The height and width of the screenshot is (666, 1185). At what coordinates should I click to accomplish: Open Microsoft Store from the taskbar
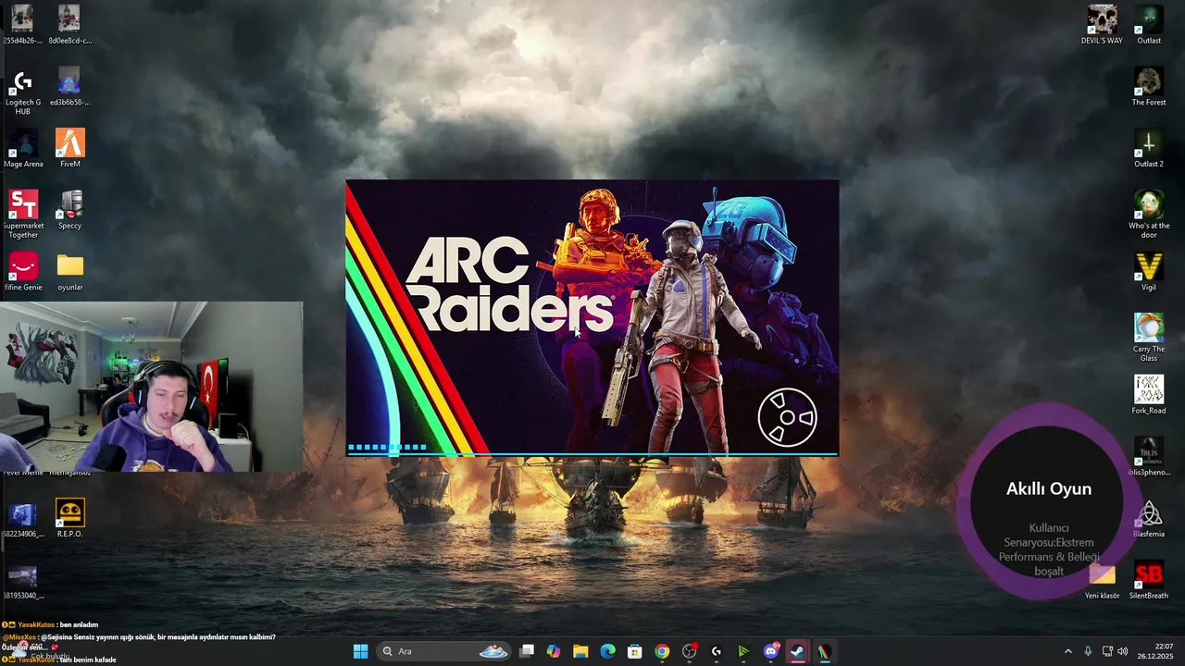[x=634, y=651]
